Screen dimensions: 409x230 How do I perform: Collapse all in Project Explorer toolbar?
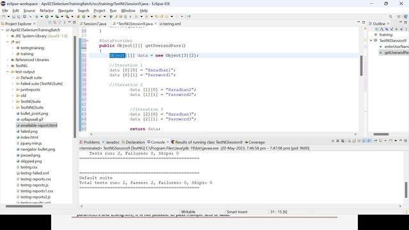(50, 23)
